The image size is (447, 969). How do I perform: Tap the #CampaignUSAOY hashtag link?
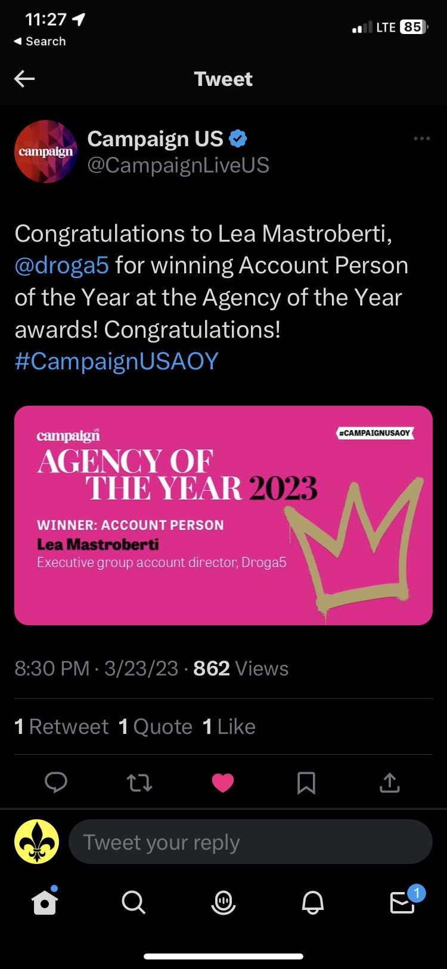pos(117,362)
